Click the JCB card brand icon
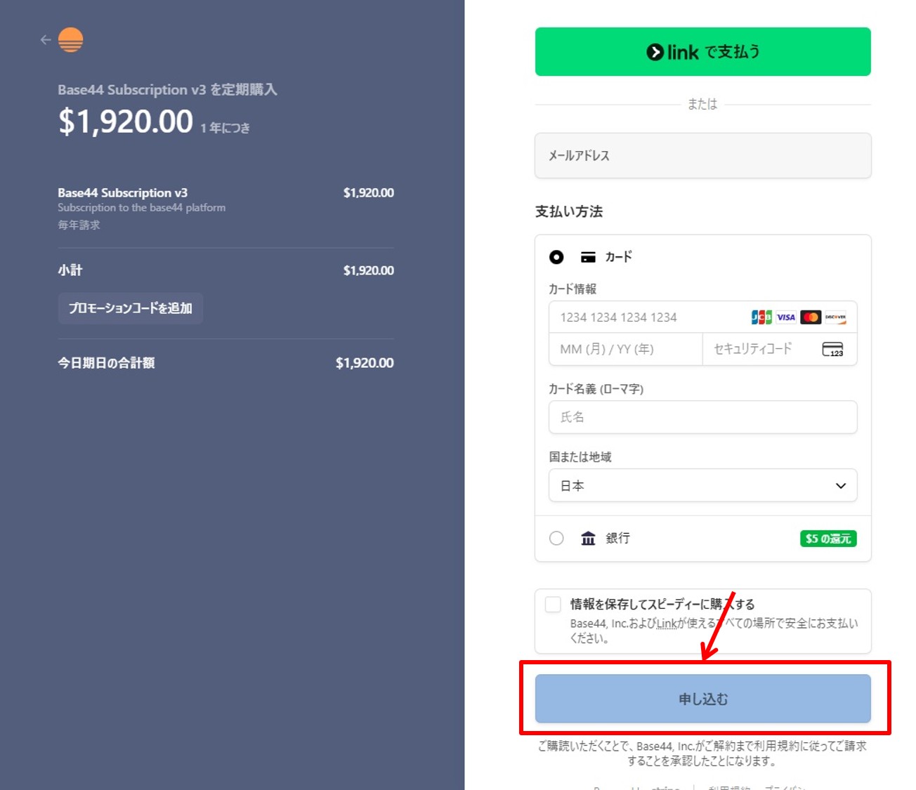 761,317
